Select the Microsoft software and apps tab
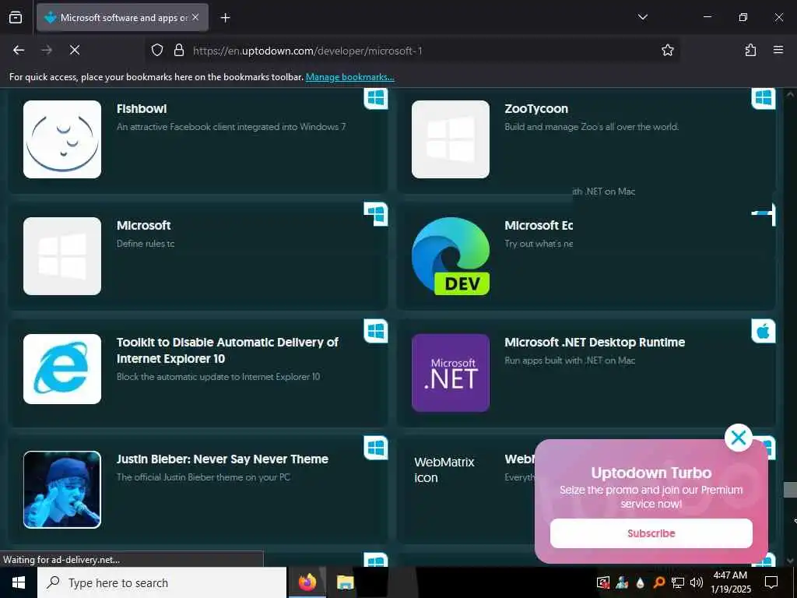 [x=122, y=18]
